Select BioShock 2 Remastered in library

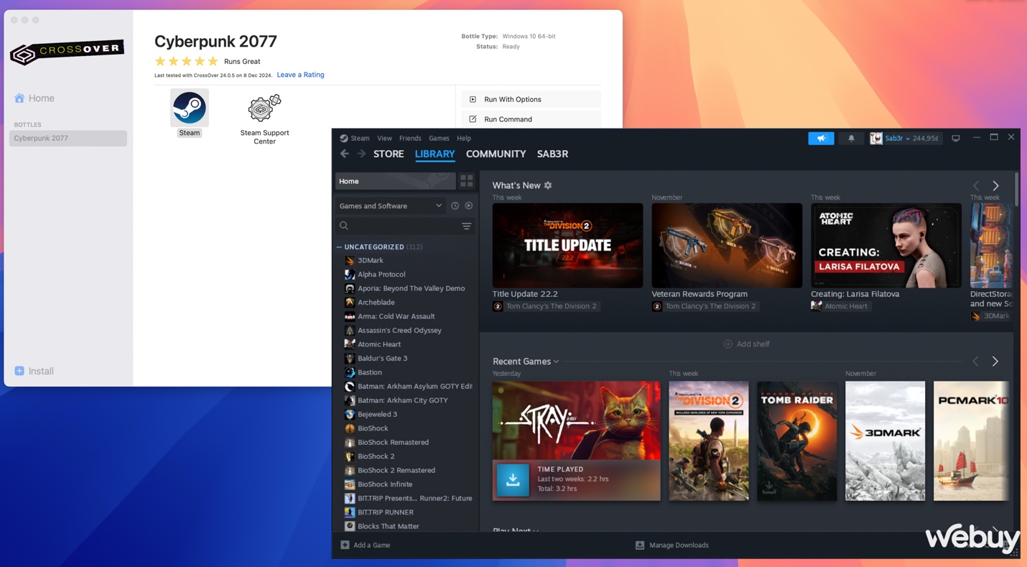pyautogui.click(x=396, y=471)
